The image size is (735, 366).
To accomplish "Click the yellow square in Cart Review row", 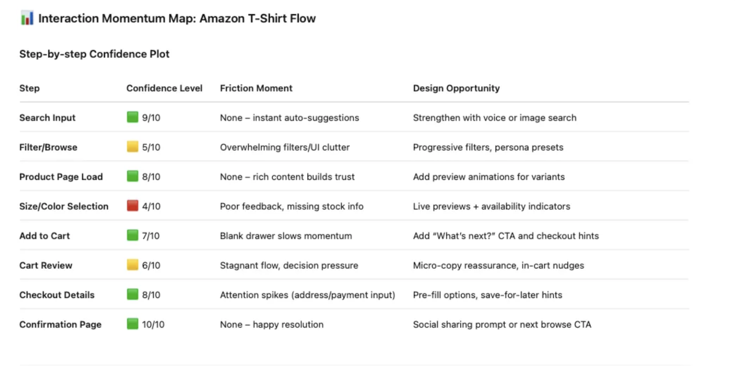I will point(132,264).
